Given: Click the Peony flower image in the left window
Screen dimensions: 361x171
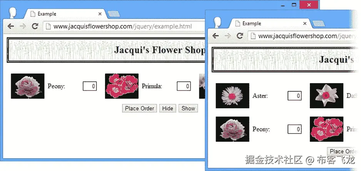Looking at the screenshot, I should click(28, 86).
